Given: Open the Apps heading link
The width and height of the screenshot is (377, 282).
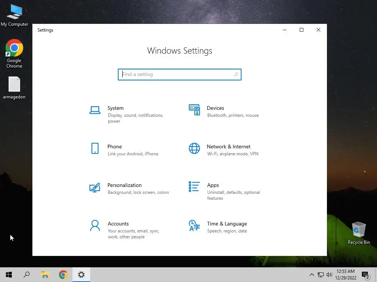Looking at the screenshot, I should coord(213,185).
